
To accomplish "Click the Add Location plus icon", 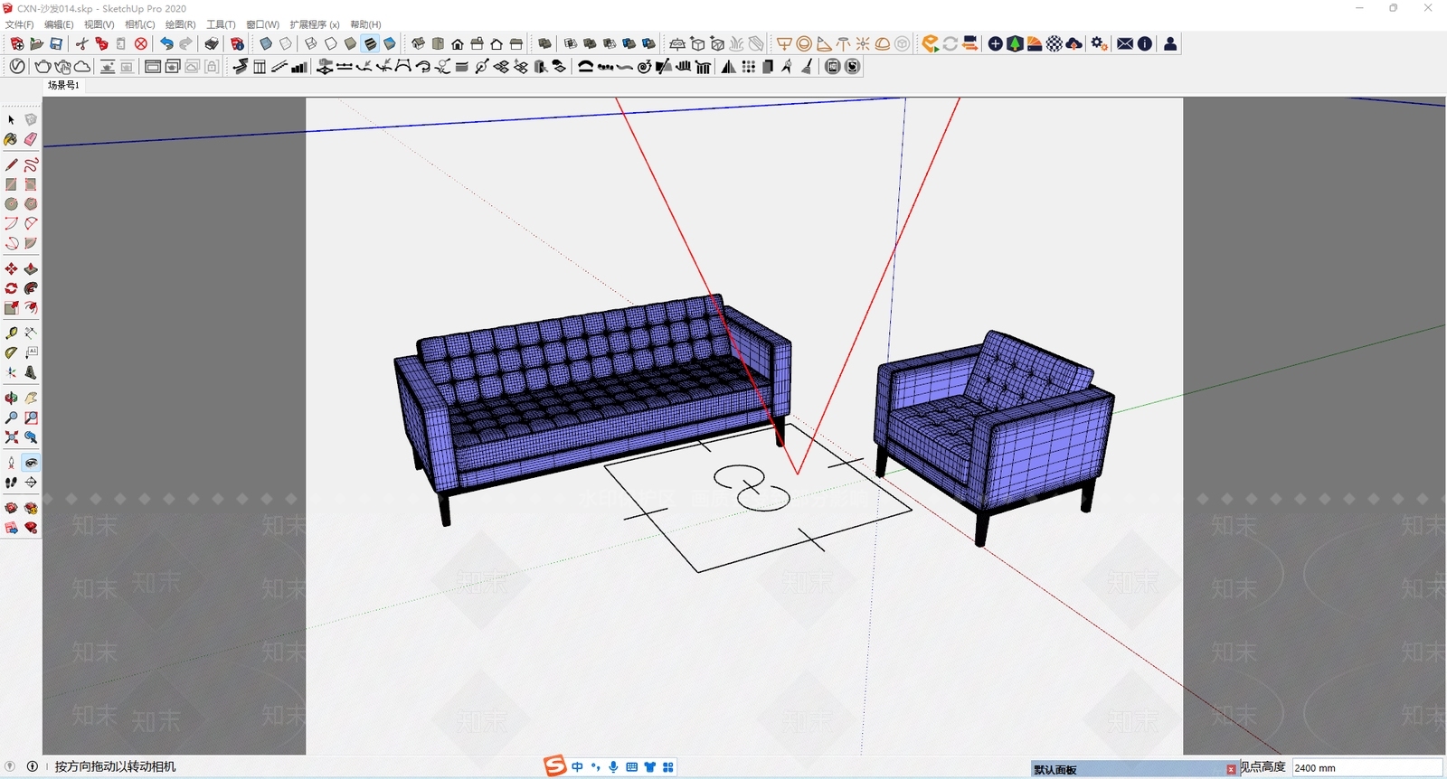I will [995, 43].
